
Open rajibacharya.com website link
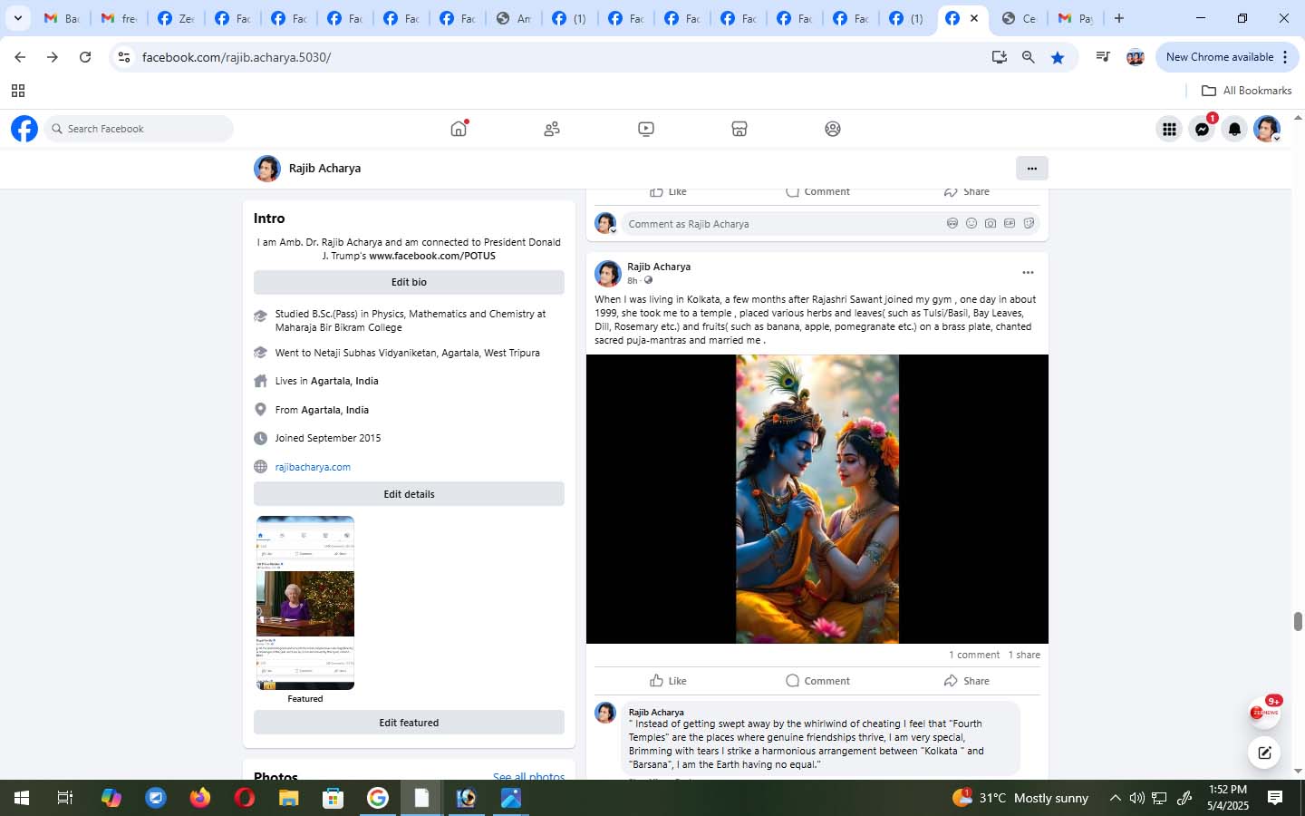[313, 467]
